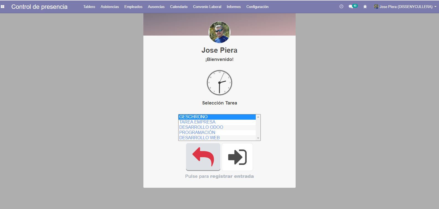This screenshot has height=209, width=439.
Task: Go to Asistencias menu
Action: tap(110, 7)
